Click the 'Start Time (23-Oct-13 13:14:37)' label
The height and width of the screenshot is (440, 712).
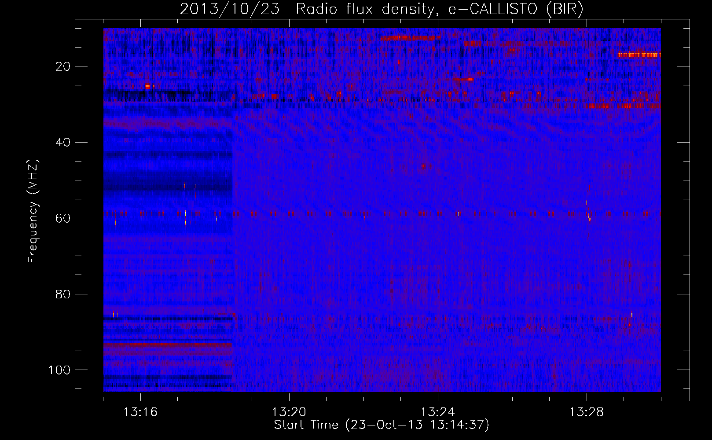(382, 425)
